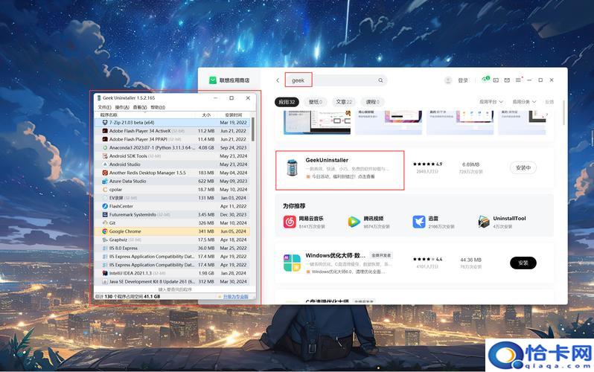The height and width of the screenshot is (372, 594).
Task: Switch to the 壁纸 0 tab
Action: click(315, 102)
